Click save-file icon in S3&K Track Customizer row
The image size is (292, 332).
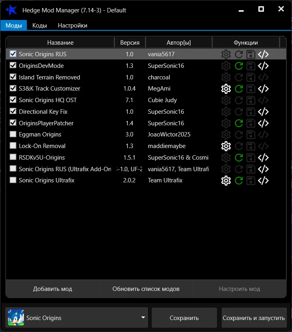pos(251,89)
